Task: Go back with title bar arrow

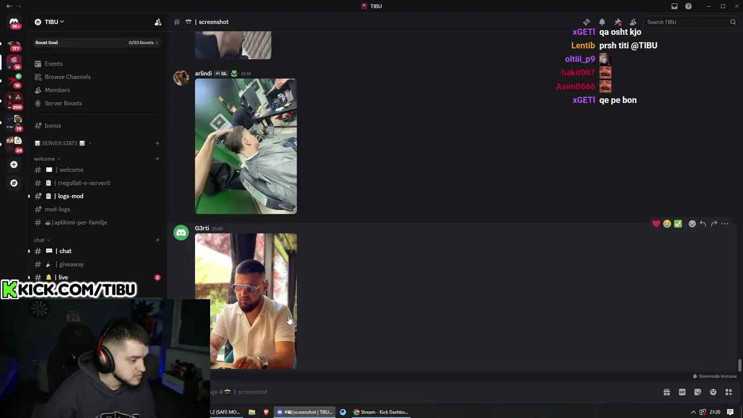Action: (x=9, y=6)
